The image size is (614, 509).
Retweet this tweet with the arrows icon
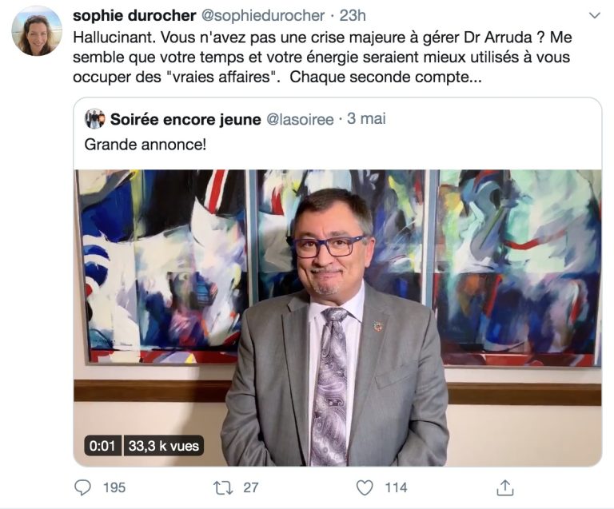pos(223,488)
